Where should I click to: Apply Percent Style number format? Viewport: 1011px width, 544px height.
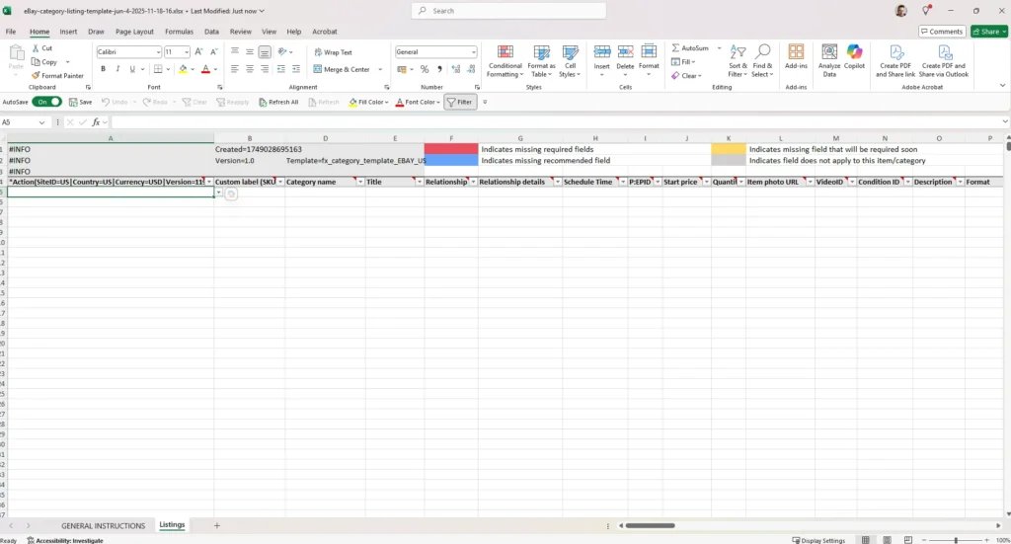pos(425,69)
